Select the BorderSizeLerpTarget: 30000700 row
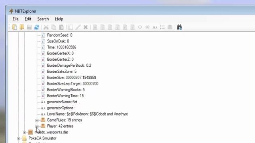255x143 pixels. [73, 84]
